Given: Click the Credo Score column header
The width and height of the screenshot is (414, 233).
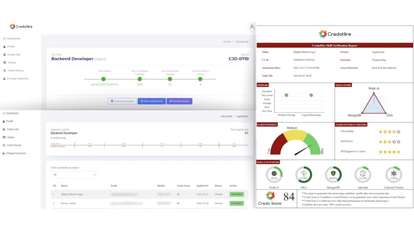Looking at the screenshot, I should 183,186.
